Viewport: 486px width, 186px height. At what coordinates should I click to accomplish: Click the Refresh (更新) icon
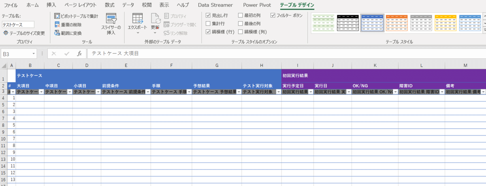(156, 19)
